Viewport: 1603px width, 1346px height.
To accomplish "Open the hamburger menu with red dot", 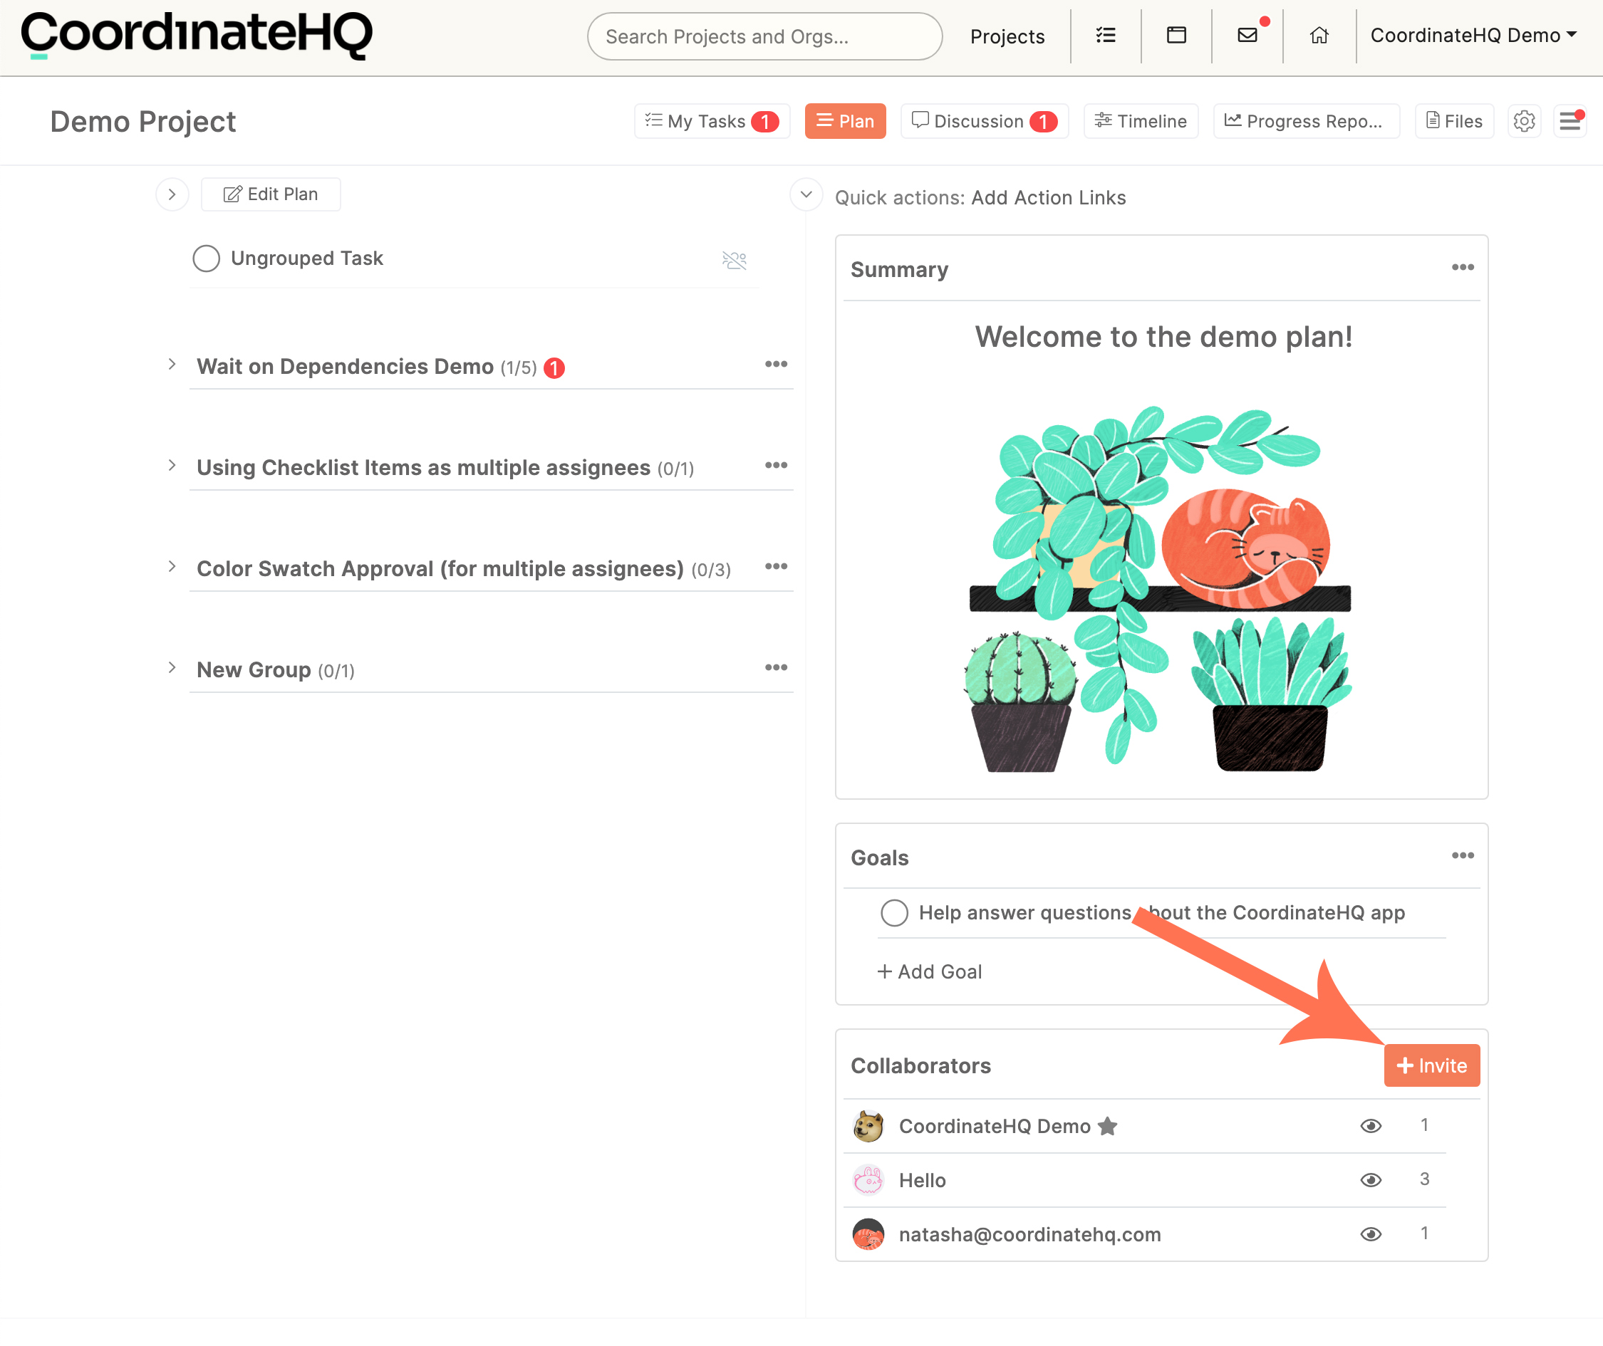I will point(1570,120).
